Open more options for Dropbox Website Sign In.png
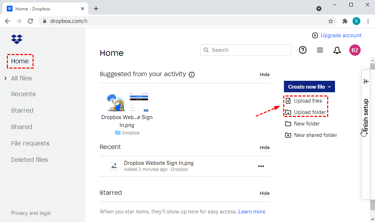The width and height of the screenshot is (375, 222). 261,166
